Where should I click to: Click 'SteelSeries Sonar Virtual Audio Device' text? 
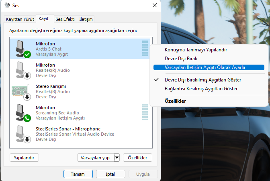click(x=75, y=134)
